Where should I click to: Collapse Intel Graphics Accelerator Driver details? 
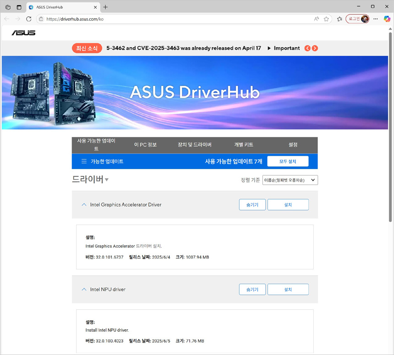tap(84, 205)
